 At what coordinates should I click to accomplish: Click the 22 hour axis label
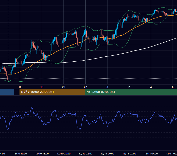coord(85,87)
